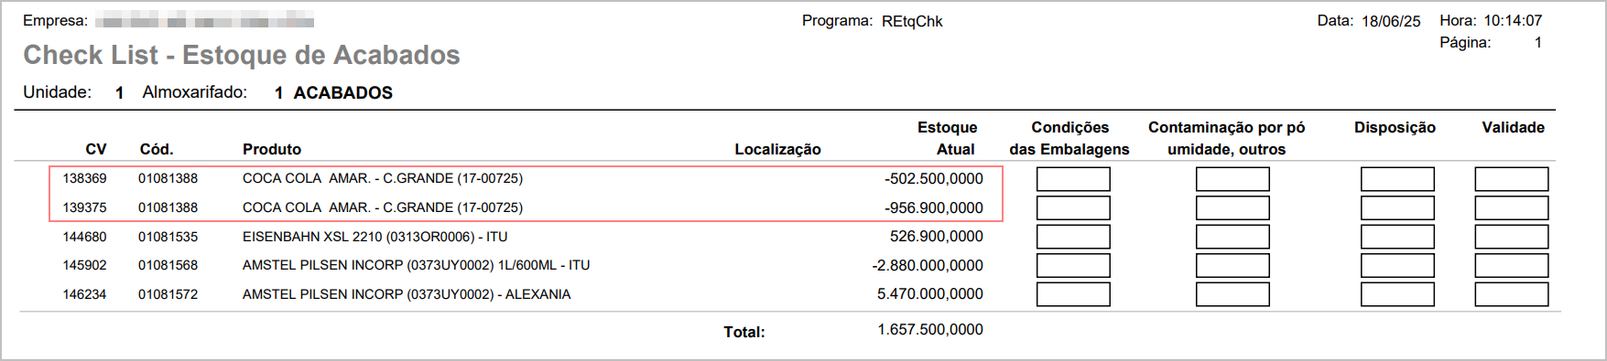This screenshot has width=1607, height=361.
Task: Check Disposição box for EISENBAHN XSL 2210
Action: pos(1397,237)
